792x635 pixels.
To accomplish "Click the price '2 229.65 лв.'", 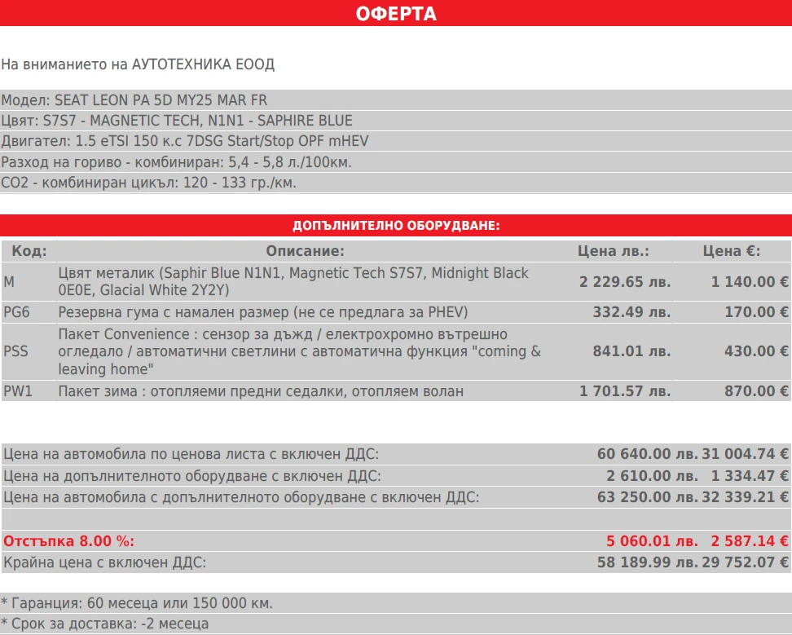I will click(625, 282).
